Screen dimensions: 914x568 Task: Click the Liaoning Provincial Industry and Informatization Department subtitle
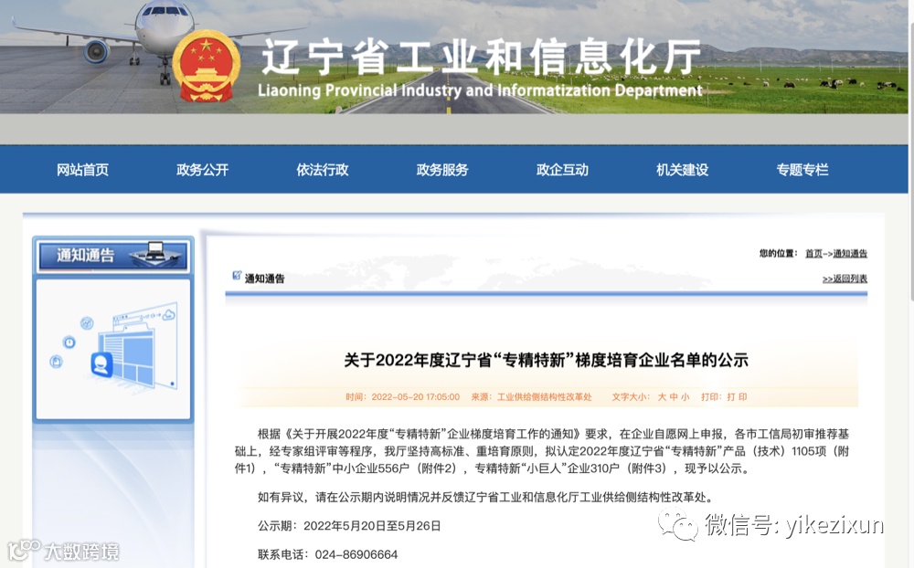pyautogui.click(x=481, y=90)
